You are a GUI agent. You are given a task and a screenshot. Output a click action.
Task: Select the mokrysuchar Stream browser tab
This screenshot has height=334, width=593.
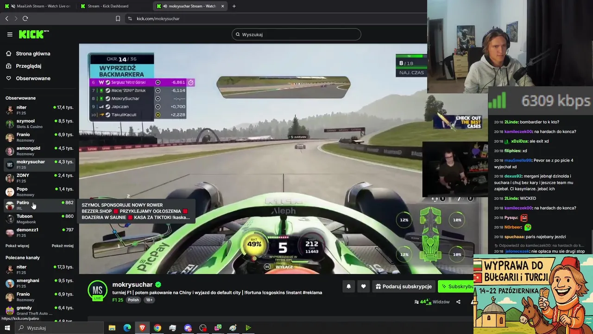point(190,6)
